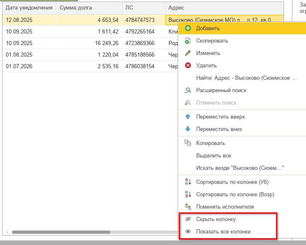Click the blue down arrow Переместить вниз icon

pos(188,129)
